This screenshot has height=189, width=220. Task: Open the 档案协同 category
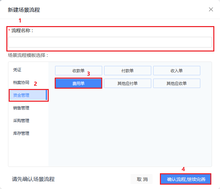click(21, 82)
